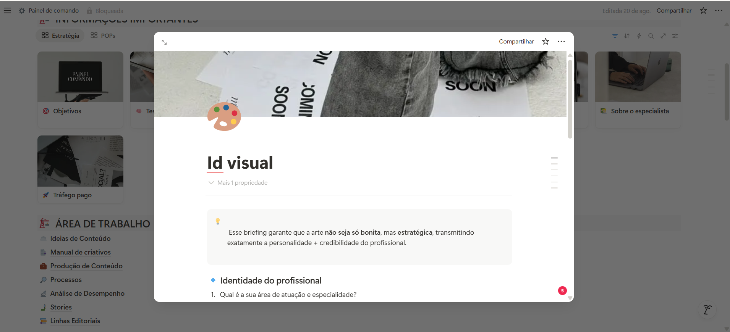Click the red 5 notifications badge

(562, 291)
